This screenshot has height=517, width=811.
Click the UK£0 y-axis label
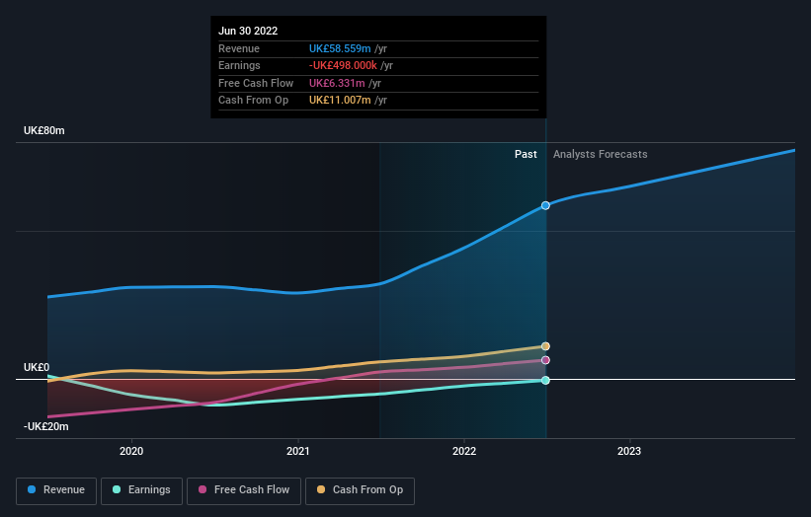point(37,367)
